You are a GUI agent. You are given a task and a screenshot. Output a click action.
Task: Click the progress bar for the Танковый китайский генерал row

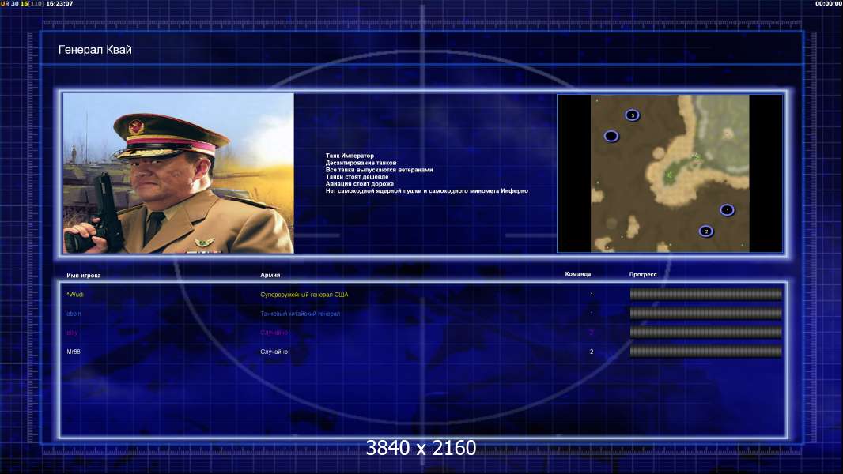[706, 314]
